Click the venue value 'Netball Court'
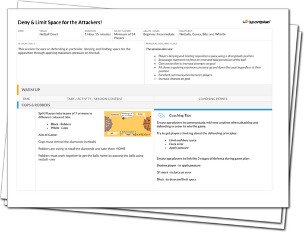 [49, 34]
